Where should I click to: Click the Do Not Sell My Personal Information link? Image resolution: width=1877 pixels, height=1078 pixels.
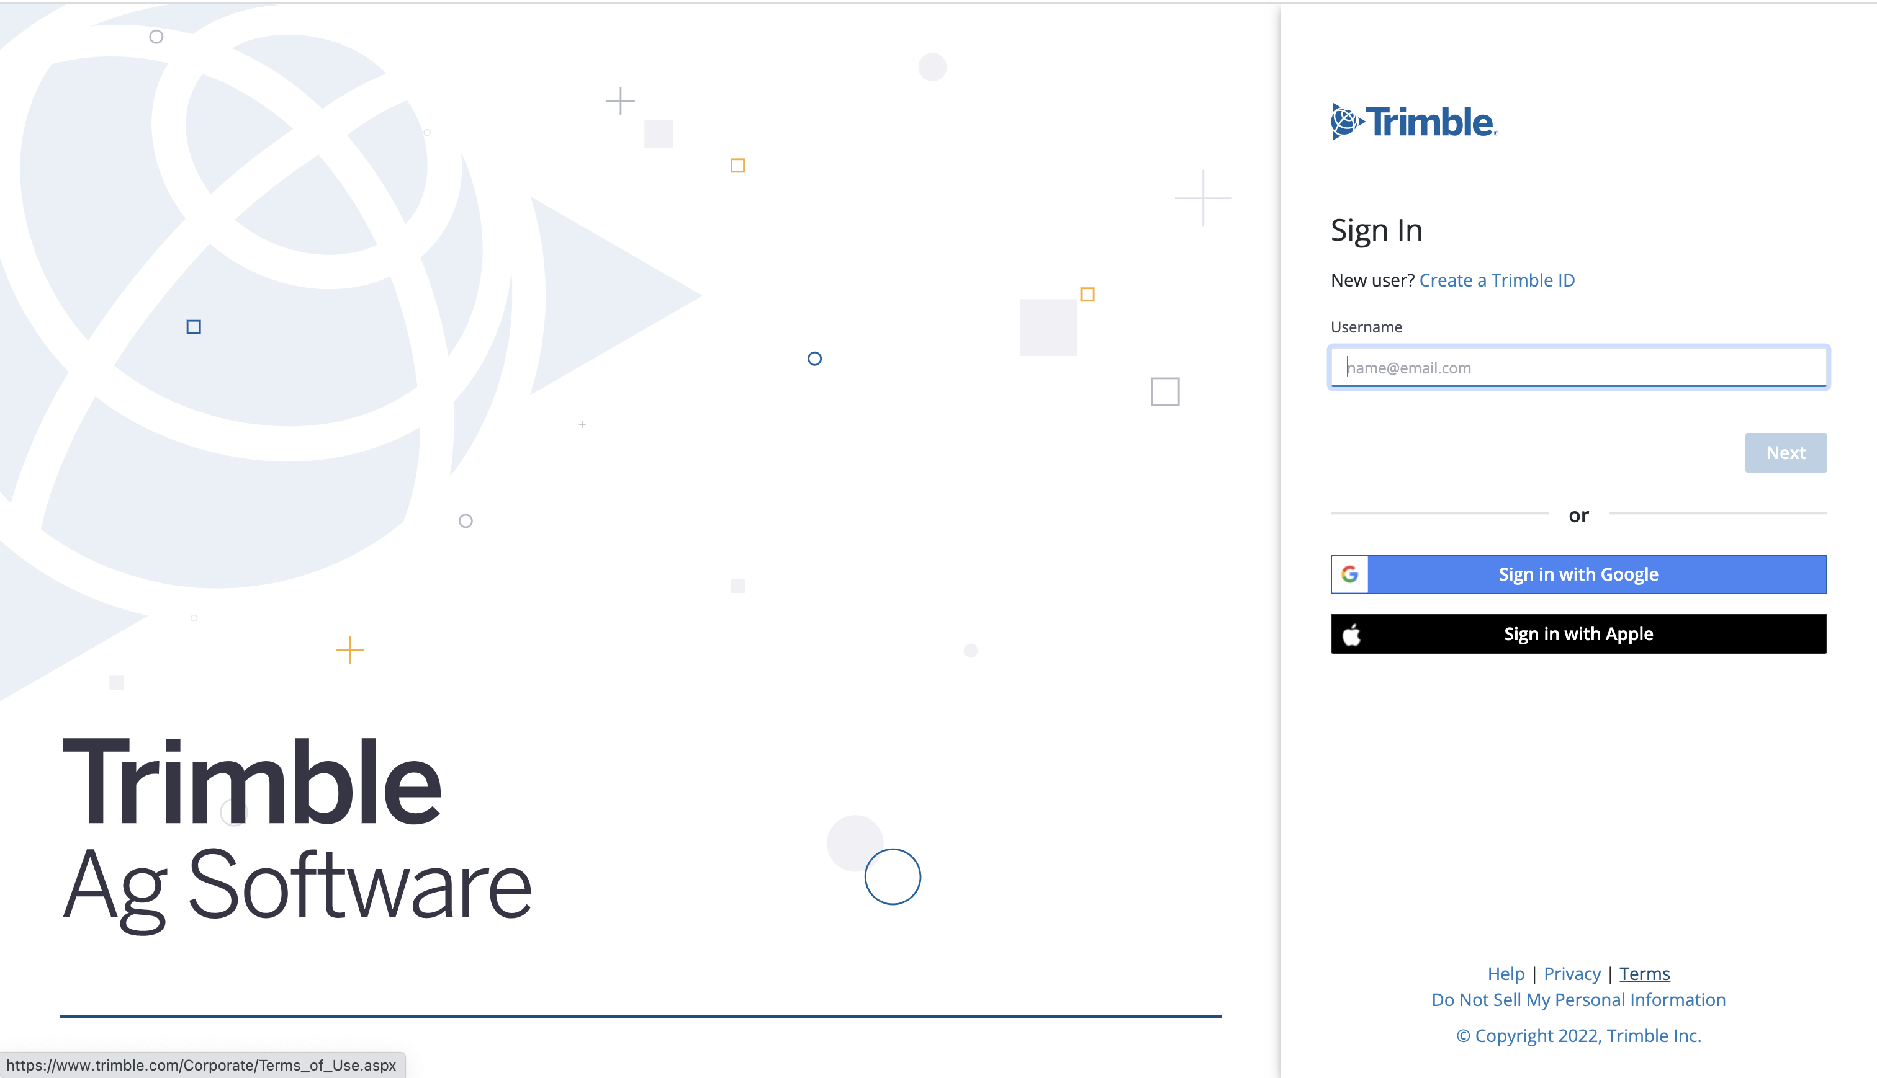(1578, 998)
